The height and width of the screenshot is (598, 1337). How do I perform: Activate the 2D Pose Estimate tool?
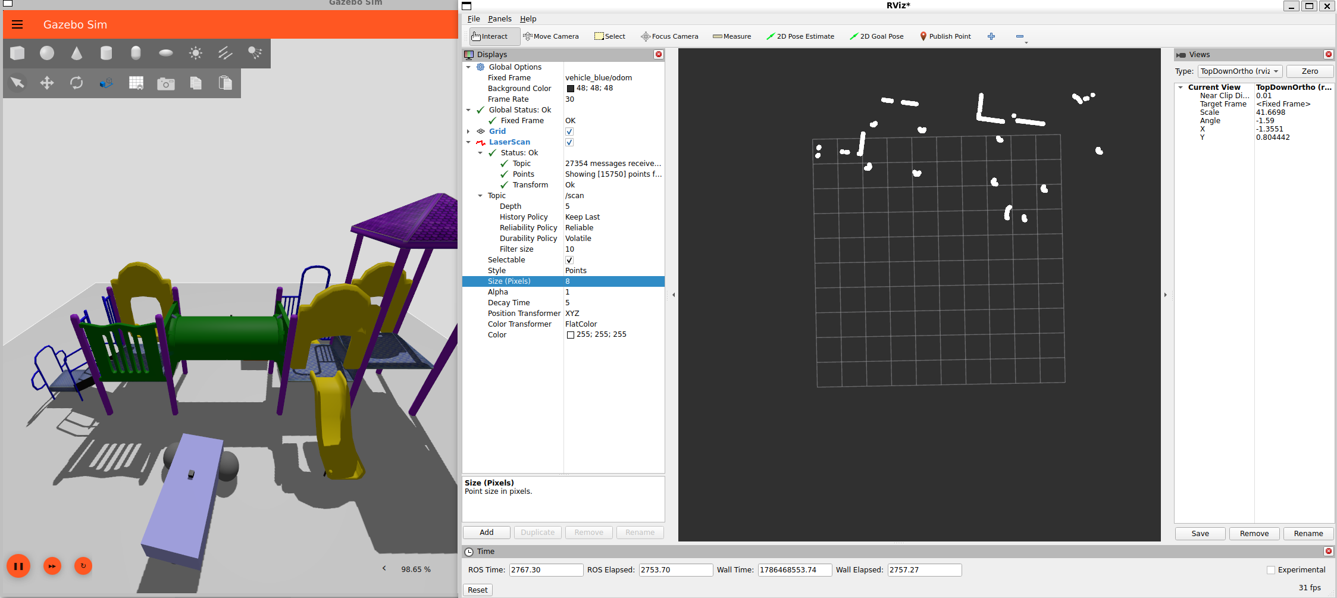point(800,36)
